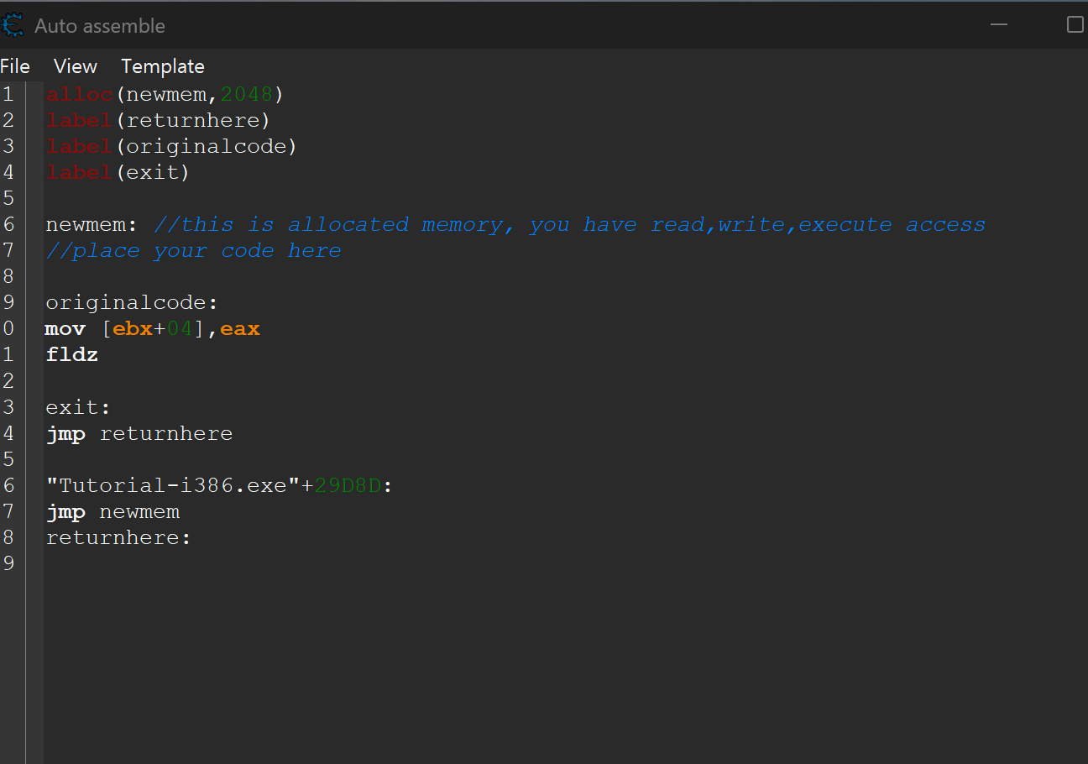Click the "Tutorial-i386.exe"+29D8D address line
1088x764 pixels.
(x=219, y=485)
